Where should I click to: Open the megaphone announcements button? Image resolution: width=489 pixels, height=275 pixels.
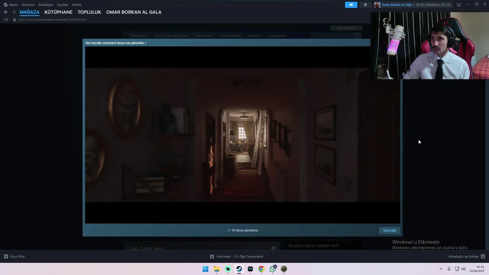click(351, 5)
